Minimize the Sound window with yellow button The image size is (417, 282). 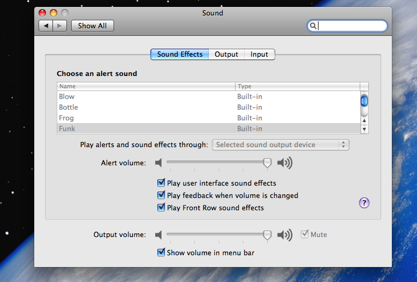click(x=54, y=13)
